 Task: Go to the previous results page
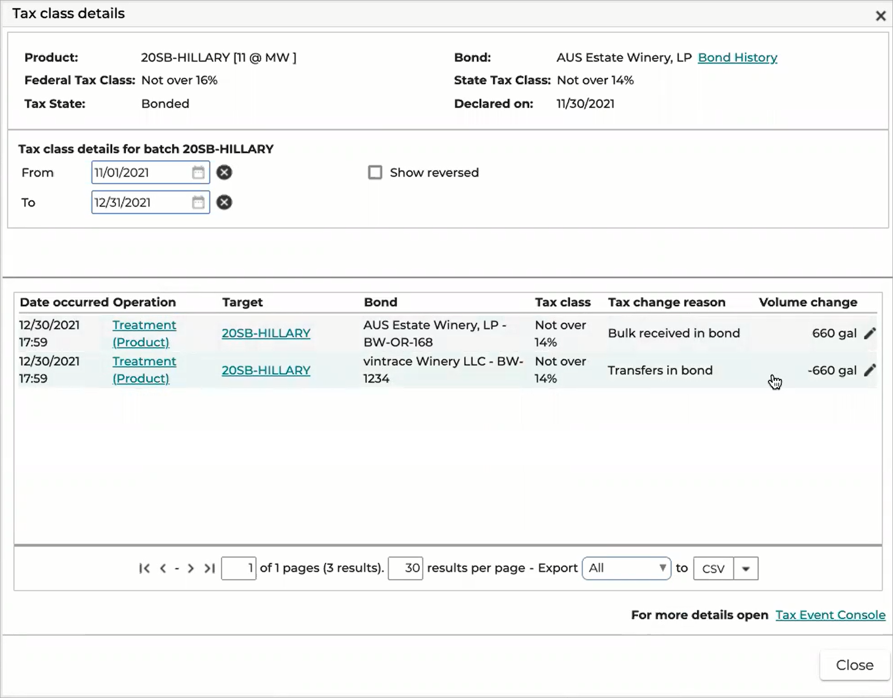163,568
